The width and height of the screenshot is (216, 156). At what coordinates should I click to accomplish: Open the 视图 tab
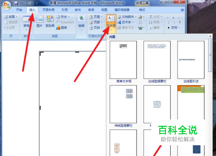(x=104, y=10)
